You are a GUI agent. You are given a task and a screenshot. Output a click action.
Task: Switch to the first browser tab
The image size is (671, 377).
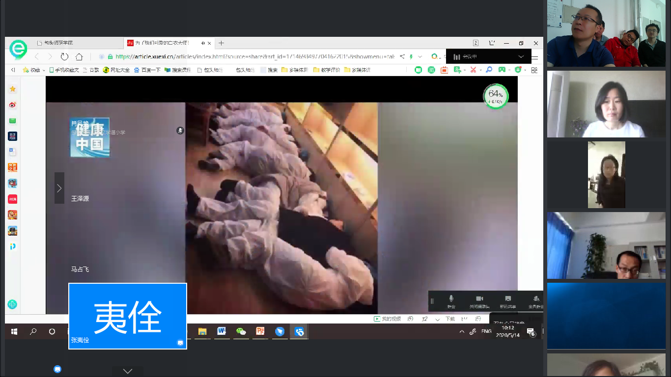pos(79,43)
